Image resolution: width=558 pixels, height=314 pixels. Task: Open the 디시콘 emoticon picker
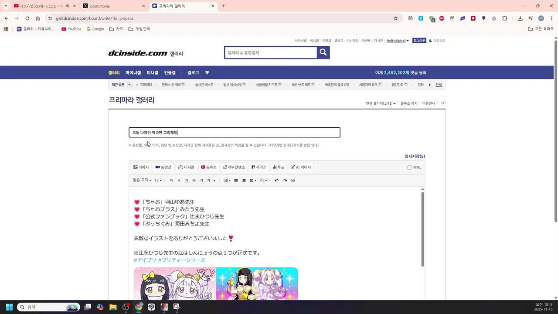[x=186, y=167]
